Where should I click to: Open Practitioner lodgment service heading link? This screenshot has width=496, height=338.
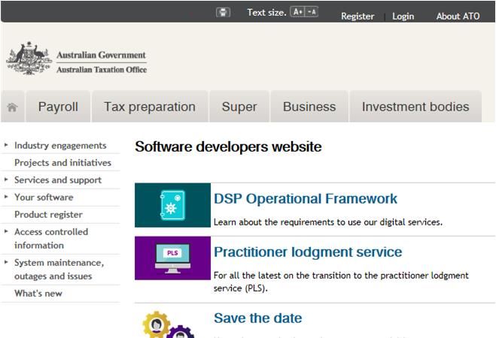click(x=308, y=252)
